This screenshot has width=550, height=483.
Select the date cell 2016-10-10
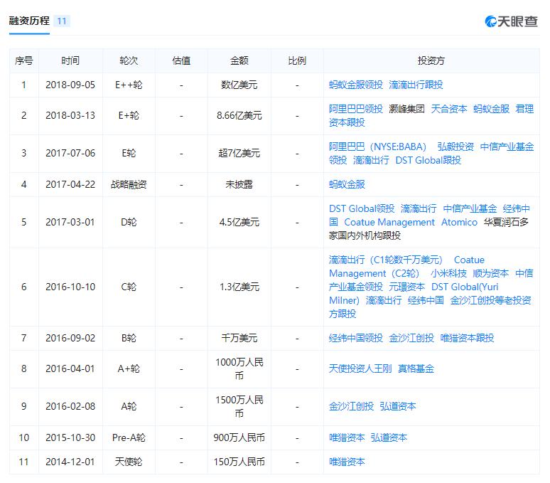(70, 287)
